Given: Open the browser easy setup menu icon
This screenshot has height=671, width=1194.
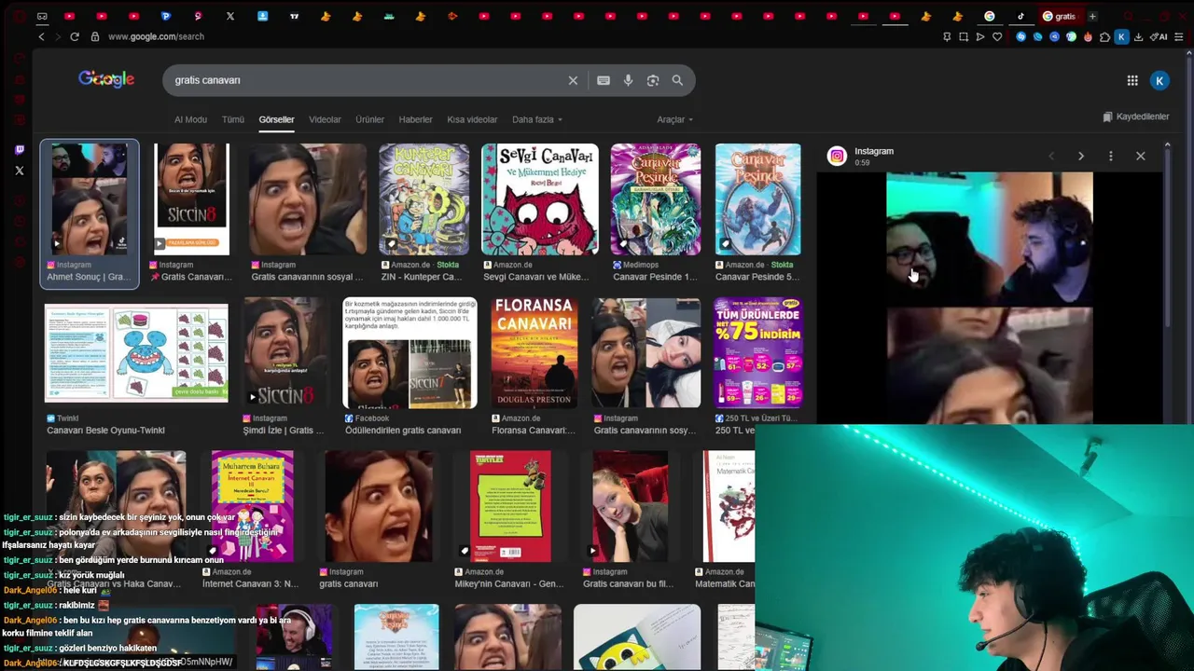Looking at the screenshot, I should [1179, 36].
